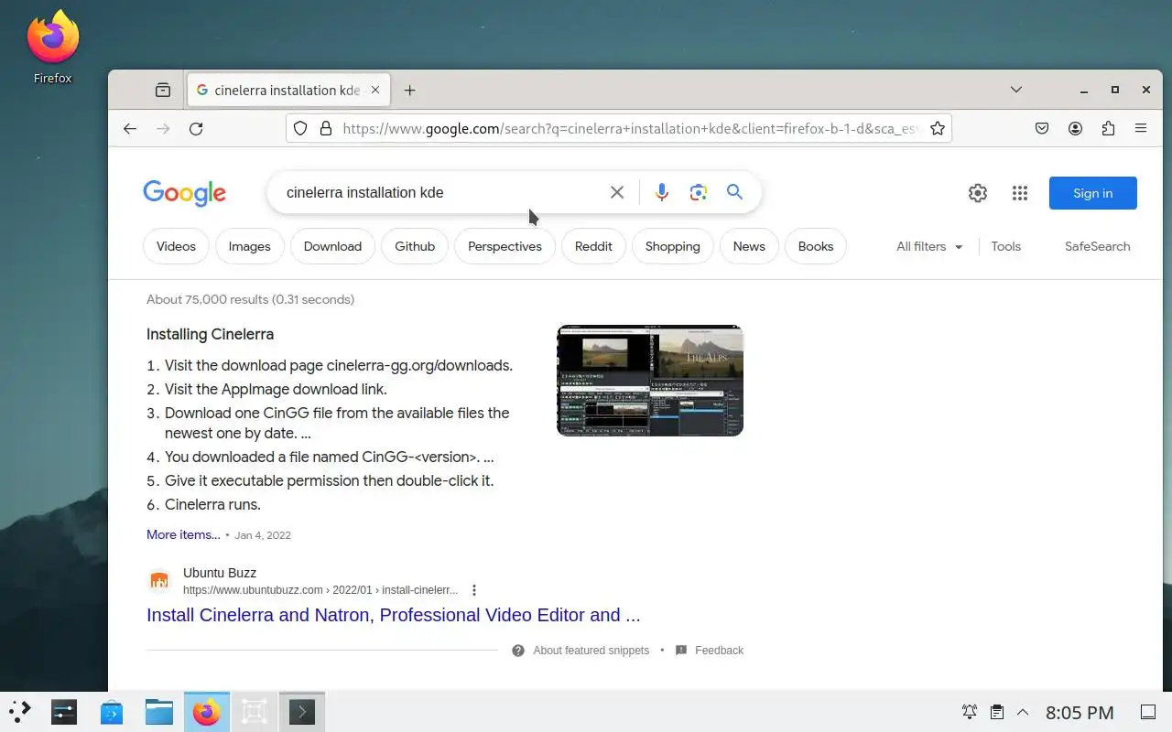This screenshot has width=1172, height=732.
Task: Open the extensions puzzle icon
Action: [x=1108, y=129]
